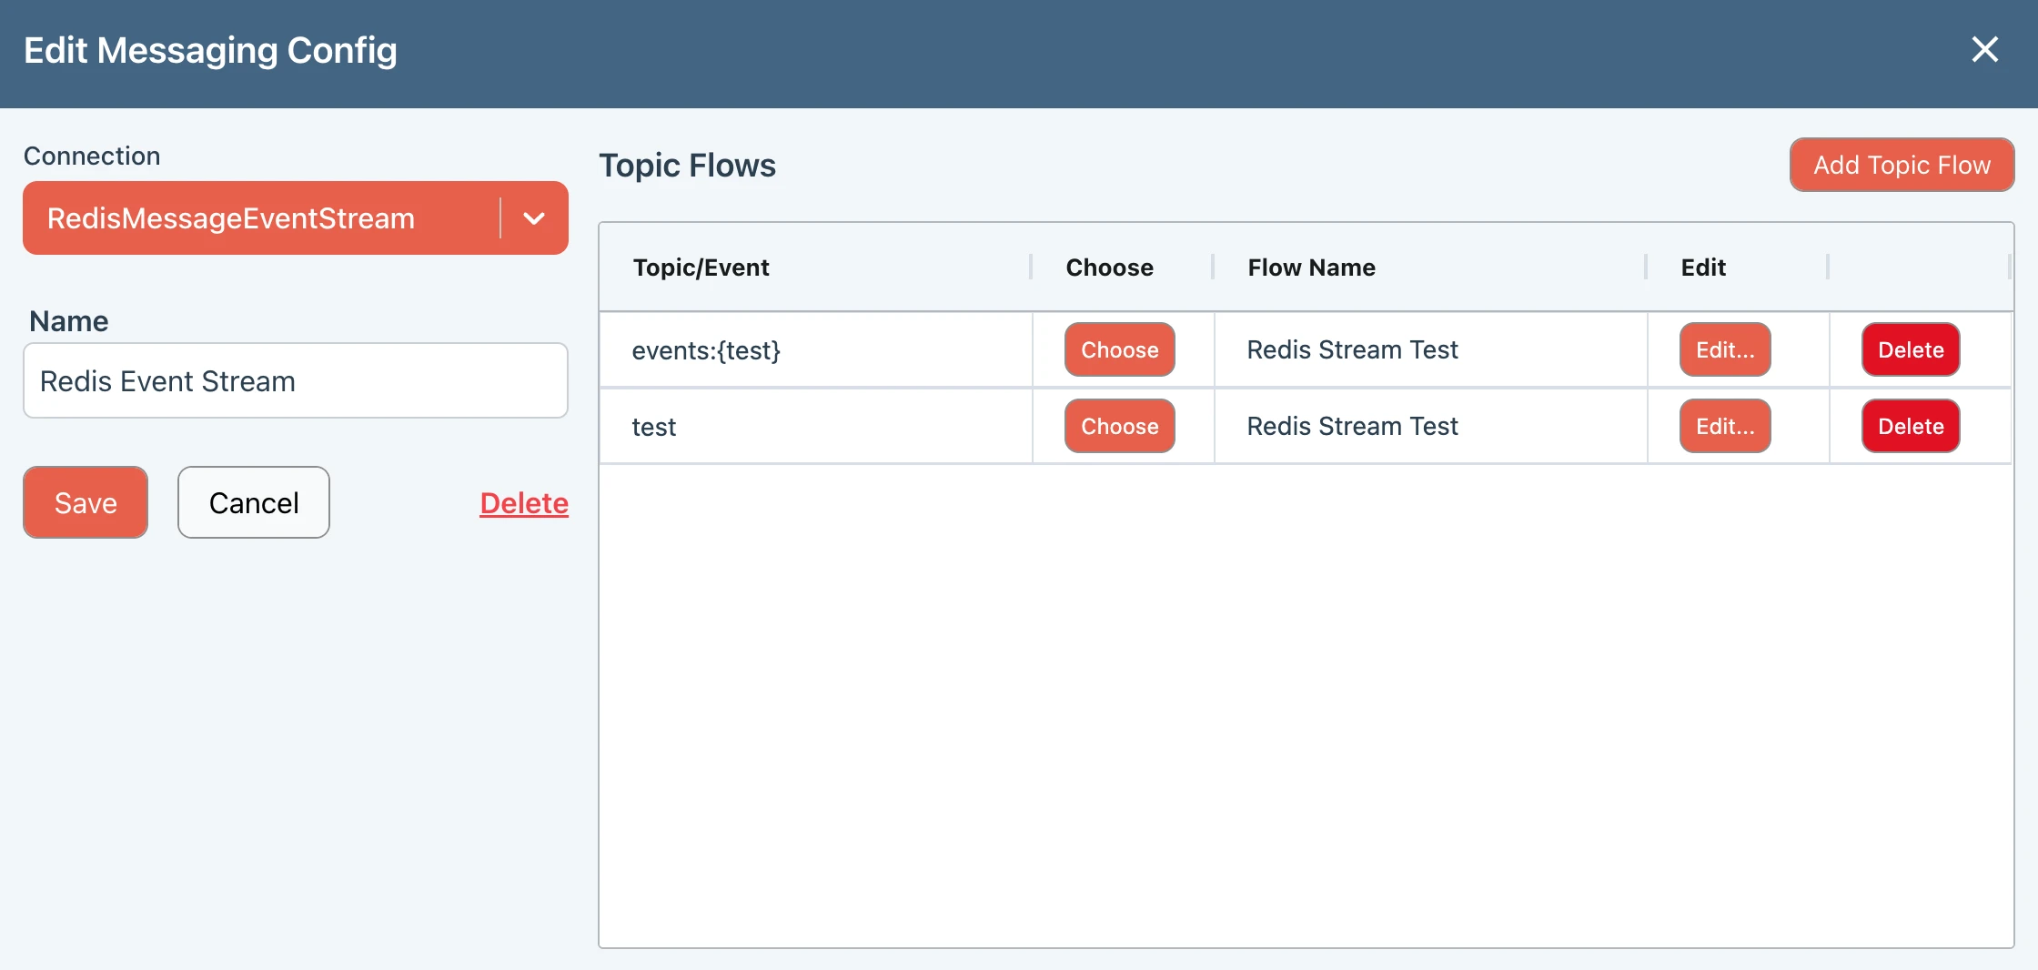Sort by Flow Name column header
This screenshot has height=970, width=2038.
(1311, 268)
